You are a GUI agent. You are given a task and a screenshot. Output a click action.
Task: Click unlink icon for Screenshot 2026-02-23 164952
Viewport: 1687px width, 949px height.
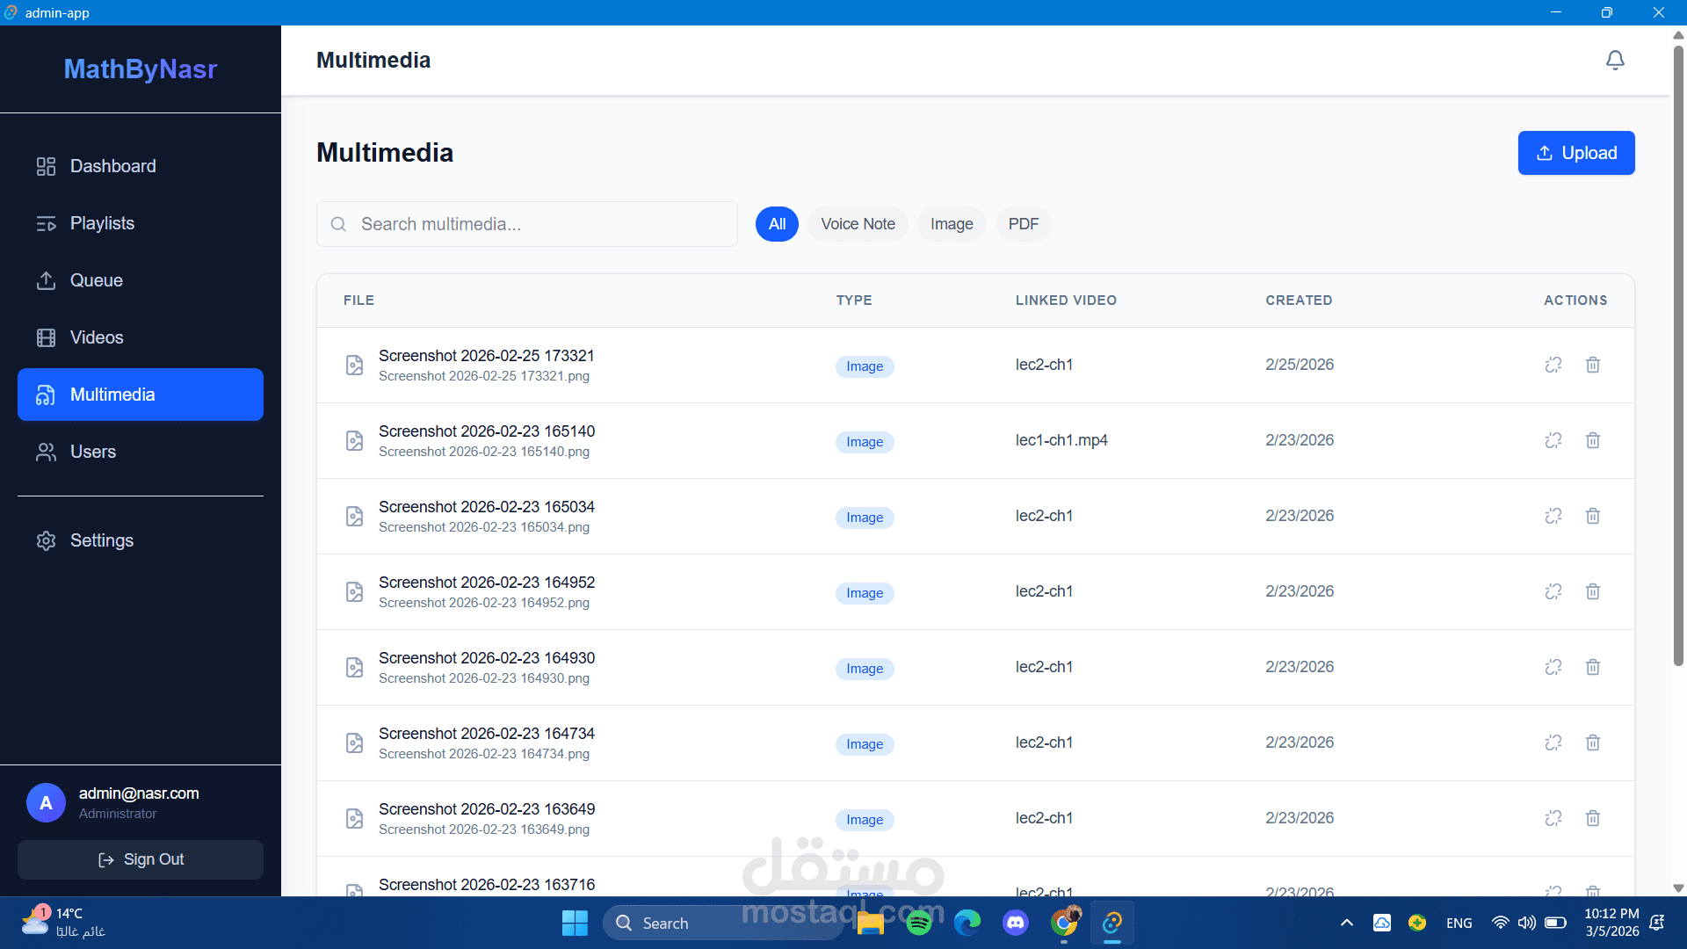pos(1553,591)
